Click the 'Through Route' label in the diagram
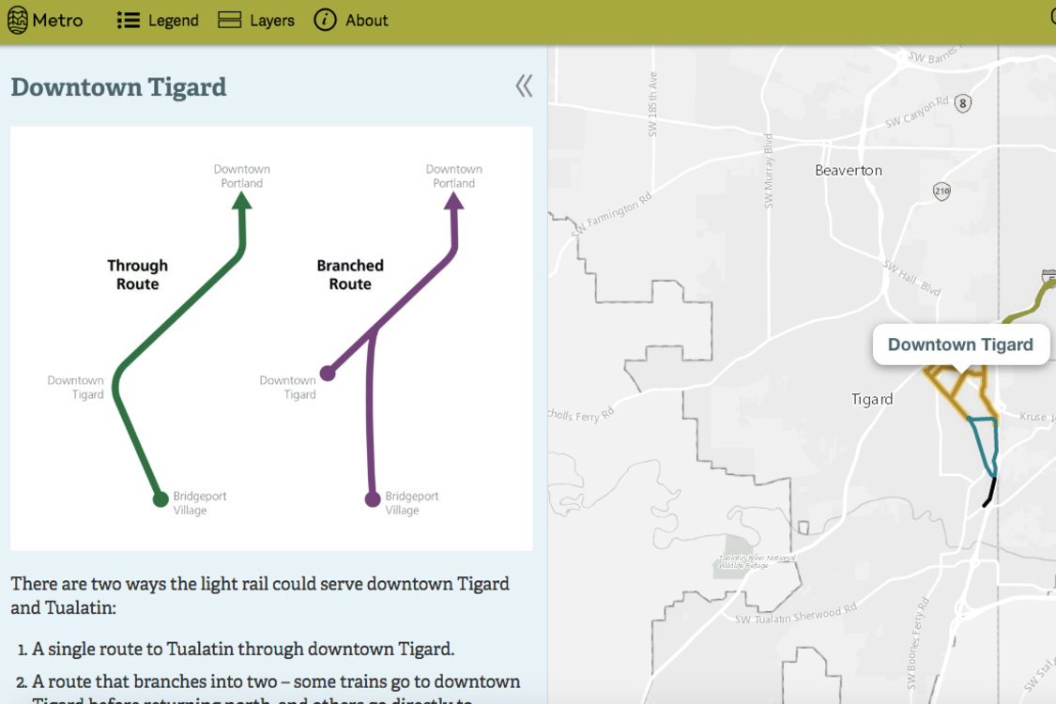Image resolution: width=1056 pixels, height=704 pixels. pyautogui.click(x=137, y=275)
